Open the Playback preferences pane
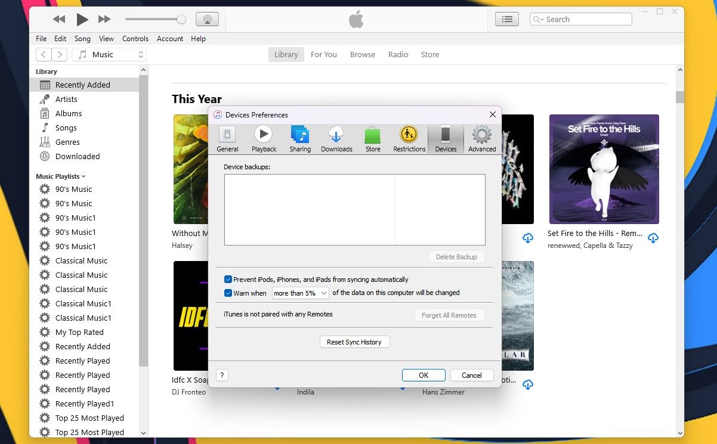Screen dimensions: 717x444 (264, 139)
